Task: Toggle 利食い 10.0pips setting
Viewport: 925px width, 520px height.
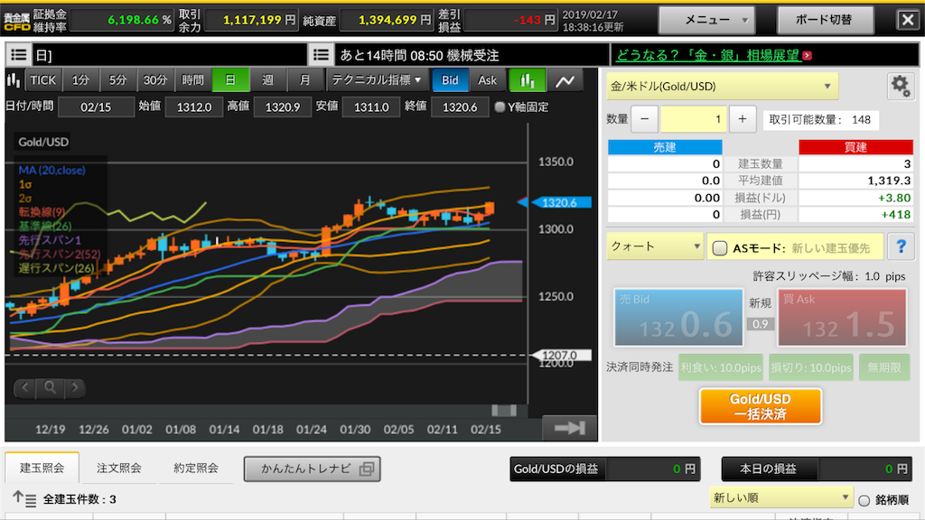Action: pos(720,367)
